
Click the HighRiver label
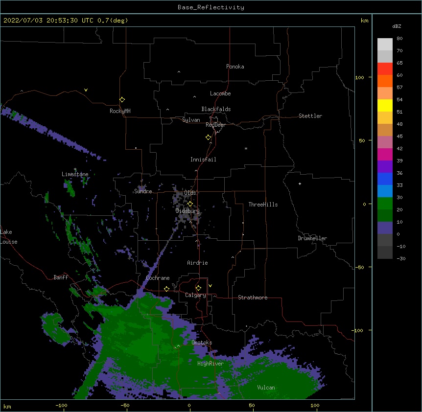tap(211, 364)
